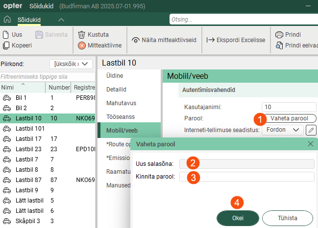Click the Prindi printer icon

[279, 35]
